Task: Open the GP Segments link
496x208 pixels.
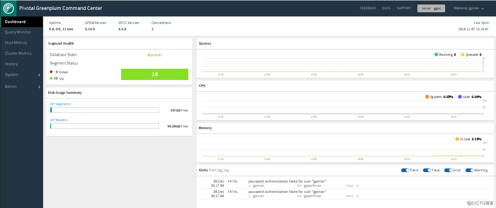Action: point(60,104)
